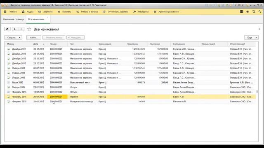This screenshot has height=148, width=264.
Task: Open the Главное section
Action: [10, 12]
